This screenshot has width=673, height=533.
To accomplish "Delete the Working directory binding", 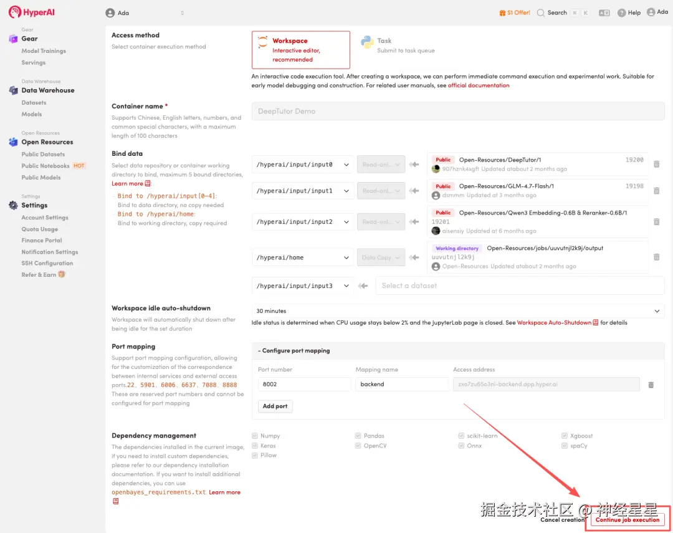I will (656, 257).
